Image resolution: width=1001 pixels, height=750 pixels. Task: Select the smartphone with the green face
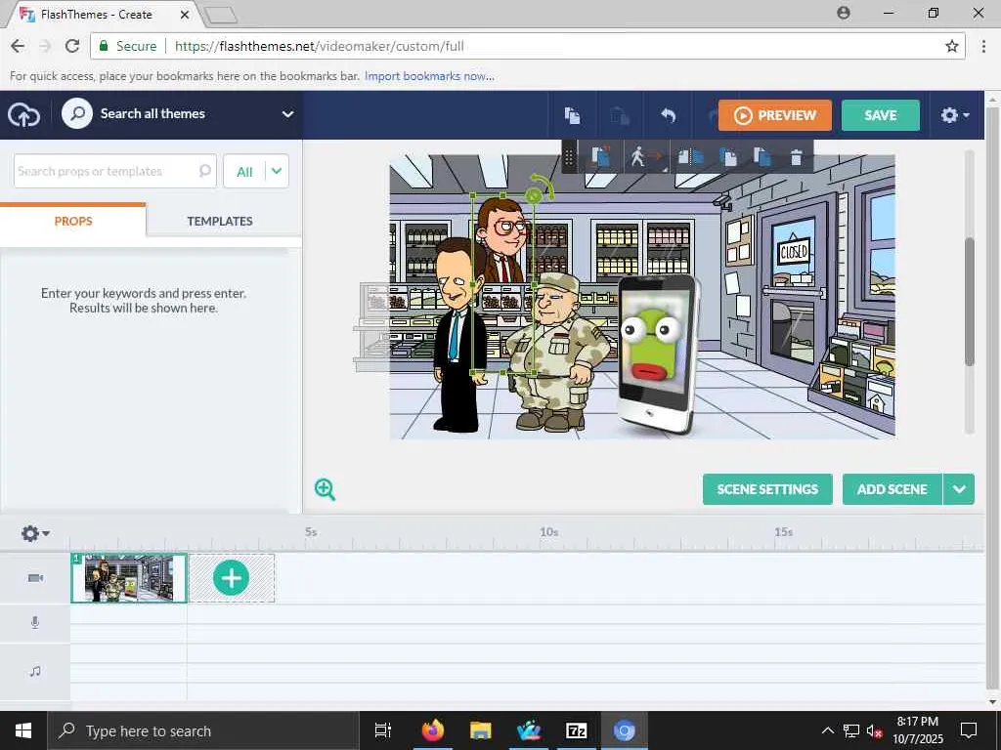[658, 354]
